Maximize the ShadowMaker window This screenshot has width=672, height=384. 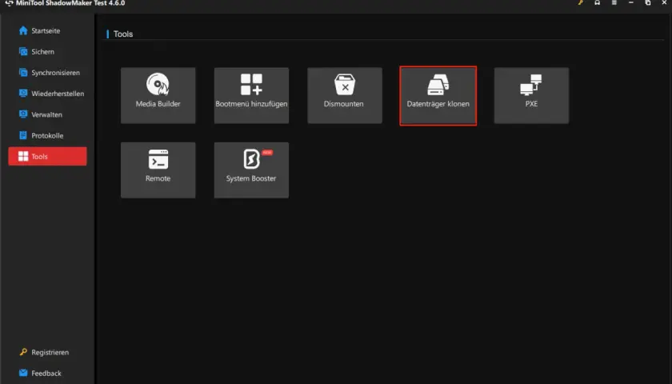coord(647,2)
